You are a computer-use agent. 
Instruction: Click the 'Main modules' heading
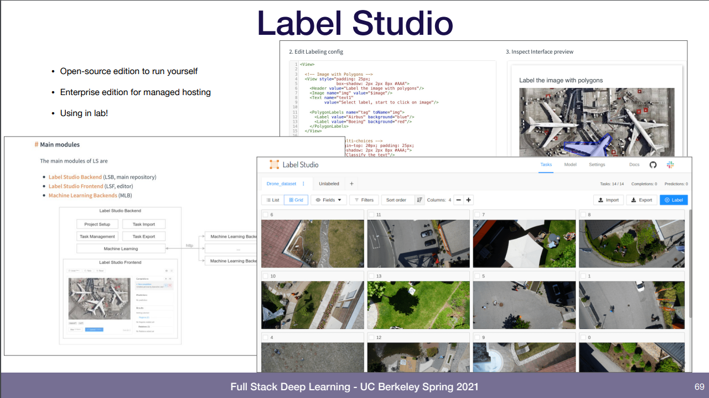point(60,144)
